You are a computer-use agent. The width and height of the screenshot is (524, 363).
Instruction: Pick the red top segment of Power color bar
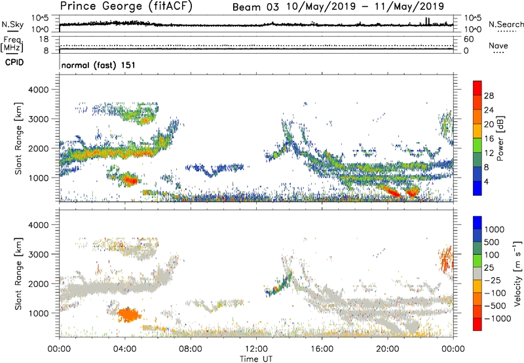(477, 88)
